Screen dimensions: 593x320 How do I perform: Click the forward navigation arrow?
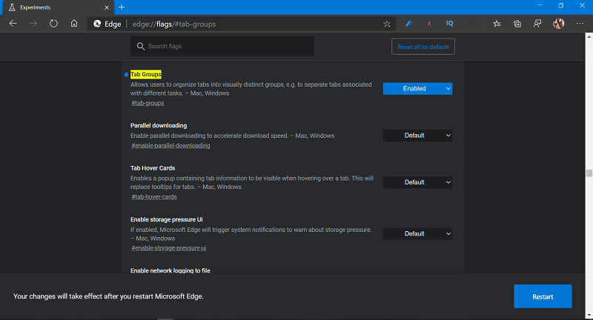pyautogui.click(x=33, y=24)
